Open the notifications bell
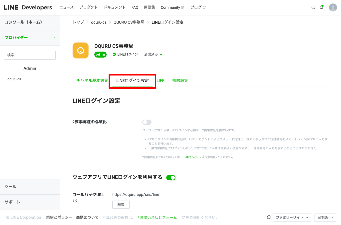Screen dimensions: 341x225 click(321, 7)
